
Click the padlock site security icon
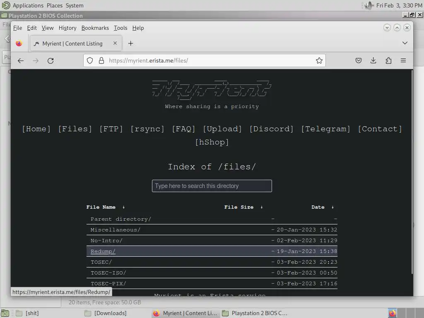pos(101,60)
